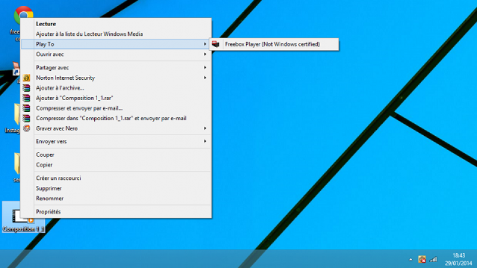The height and width of the screenshot is (268, 477).
Task: Click the Nero icon beside Graver avec Nero
Action: pyautogui.click(x=26, y=128)
